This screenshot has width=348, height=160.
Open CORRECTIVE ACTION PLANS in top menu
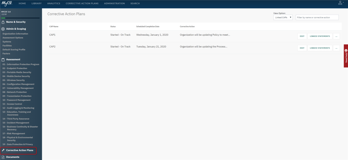point(82,3)
